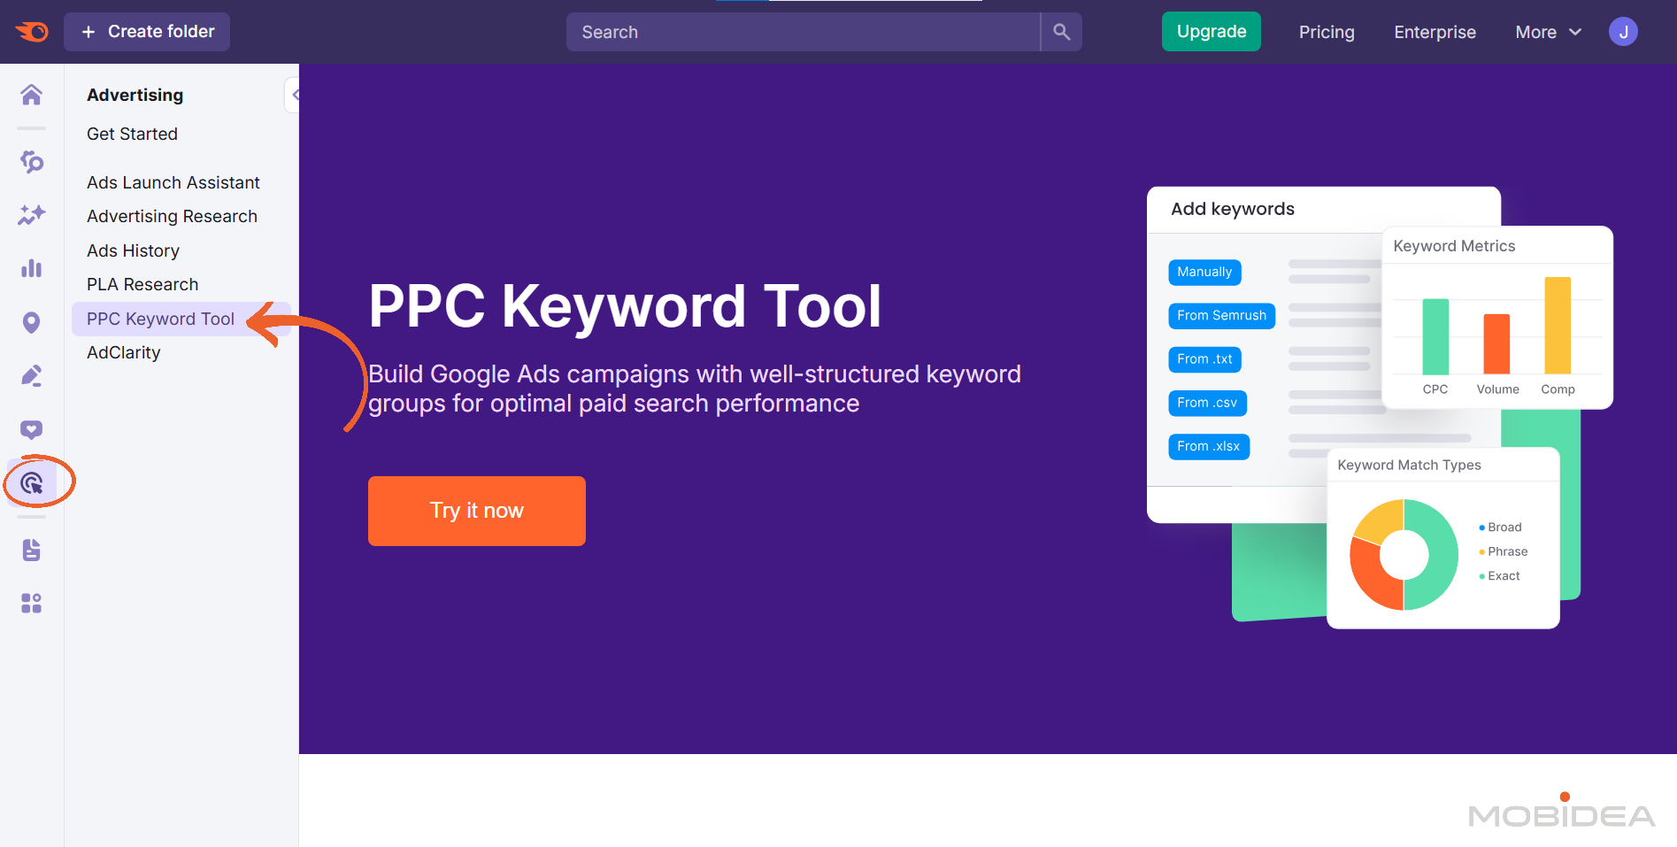Click the Keyword Match Types donut chart
The height and width of the screenshot is (847, 1677).
coord(1404,555)
